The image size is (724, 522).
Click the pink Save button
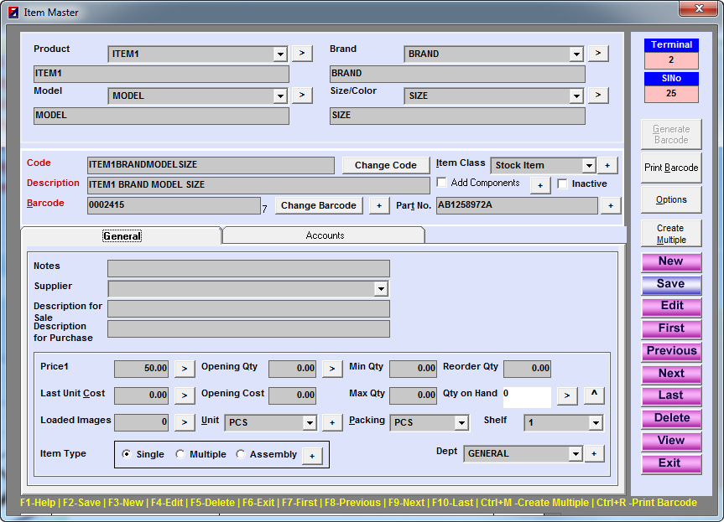[x=670, y=284]
